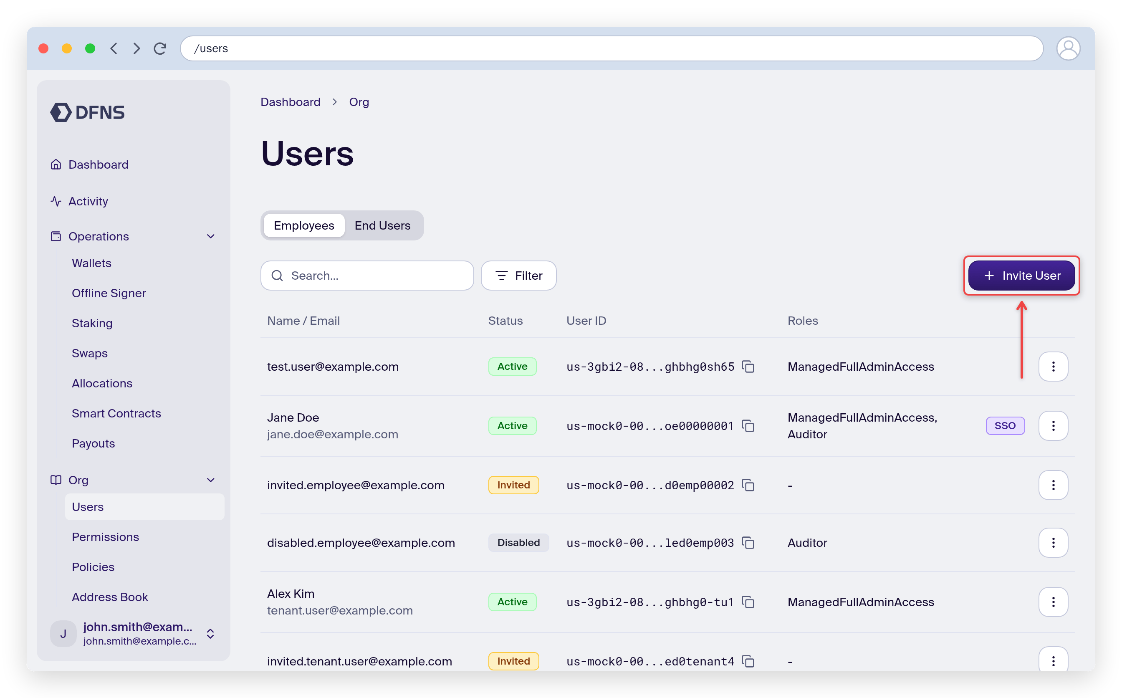Collapse the Org section chevron
This screenshot has height=698, width=1122.
tap(211, 480)
